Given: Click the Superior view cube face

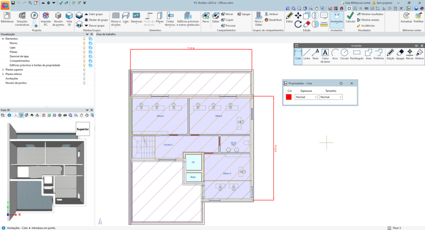Looking at the screenshot, I should (x=83, y=129).
